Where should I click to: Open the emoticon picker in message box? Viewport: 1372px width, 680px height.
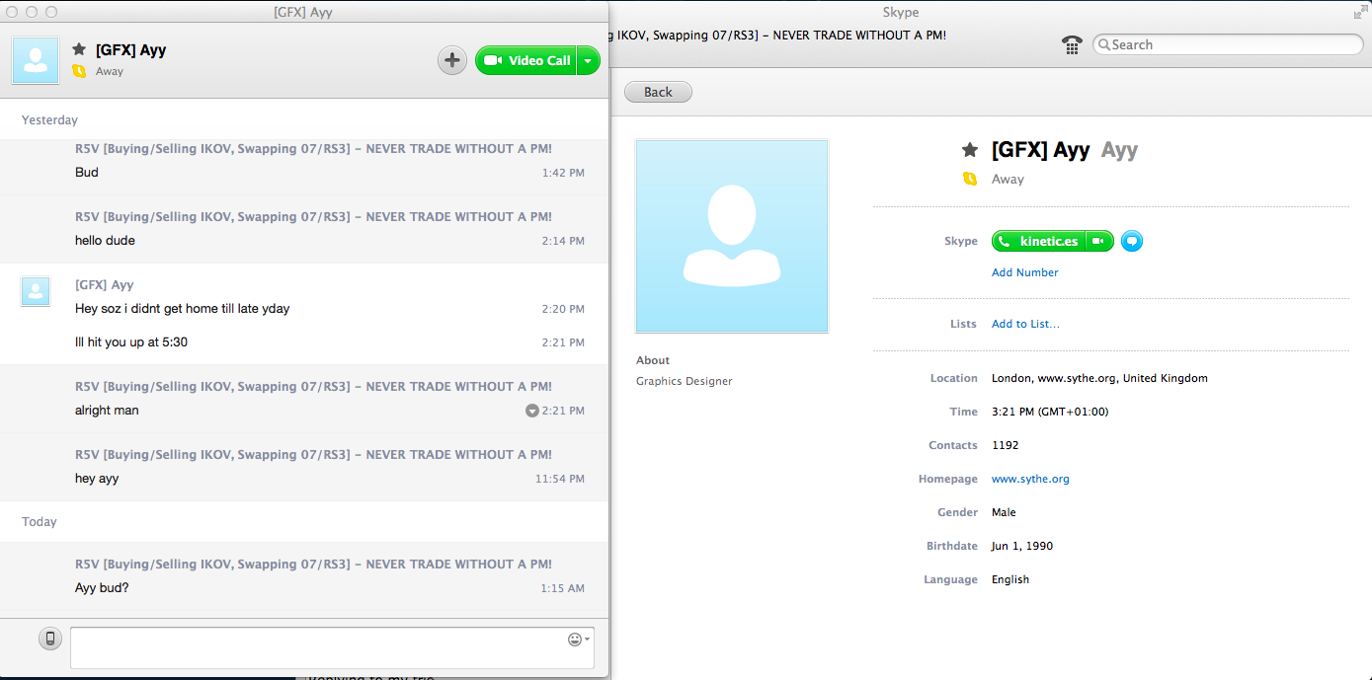[579, 640]
